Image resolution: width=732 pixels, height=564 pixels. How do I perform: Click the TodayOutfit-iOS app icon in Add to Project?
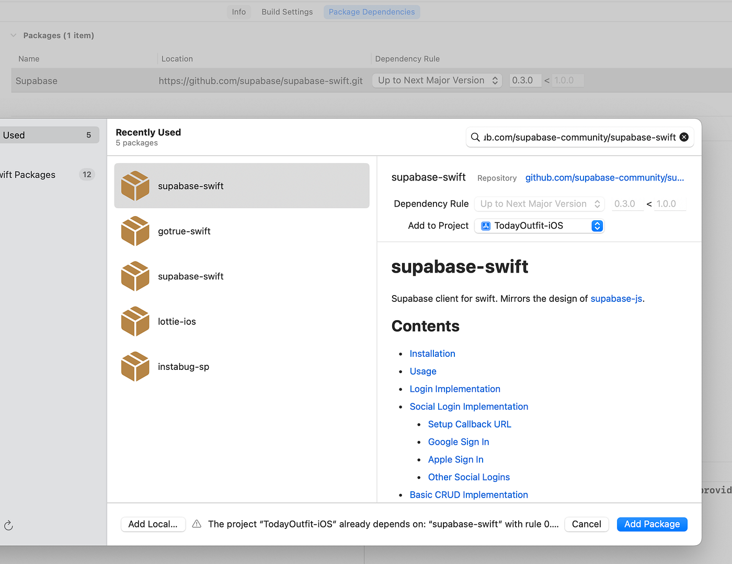click(486, 225)
